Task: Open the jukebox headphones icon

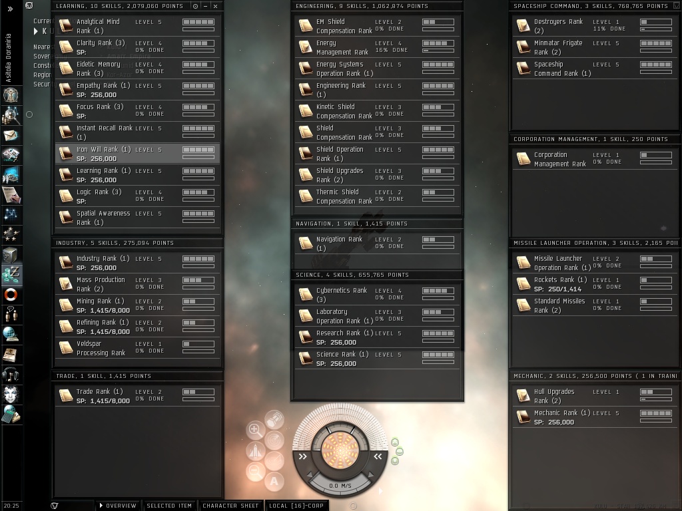Action: pos(11,374)
